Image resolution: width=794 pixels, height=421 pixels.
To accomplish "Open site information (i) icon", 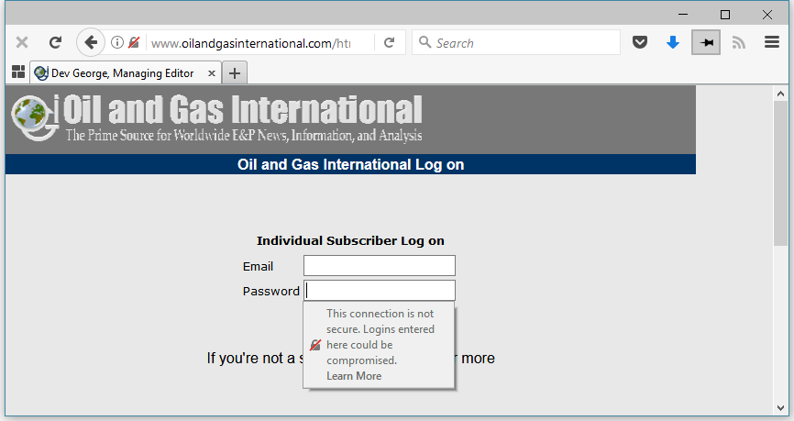I will point(117,42).
